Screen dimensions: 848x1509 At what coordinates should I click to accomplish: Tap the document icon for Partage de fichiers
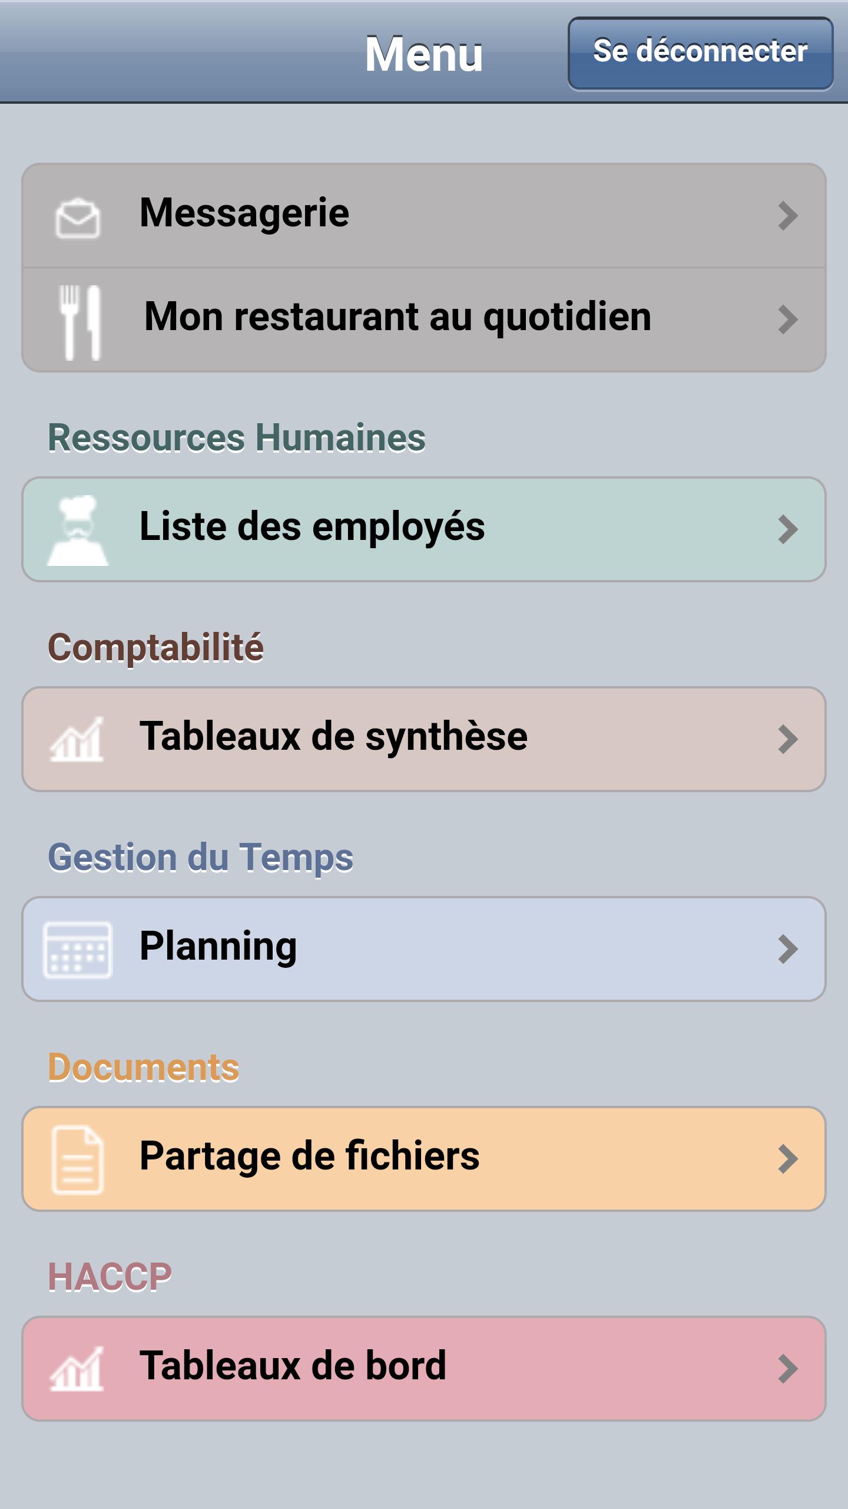pos(77,1159)
